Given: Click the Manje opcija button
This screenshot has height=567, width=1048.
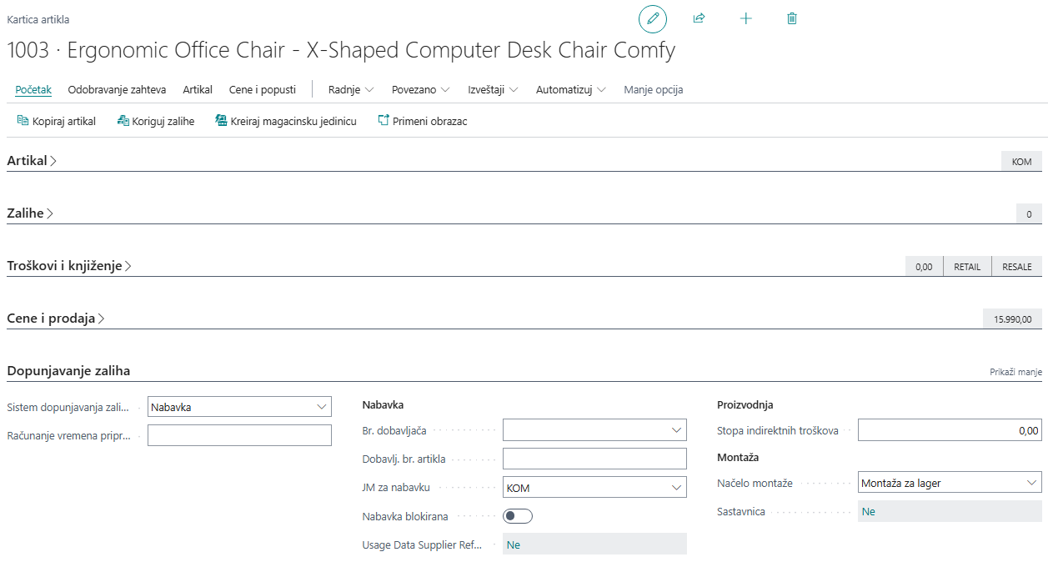Looking at the screenshot, I should (653, 89).
